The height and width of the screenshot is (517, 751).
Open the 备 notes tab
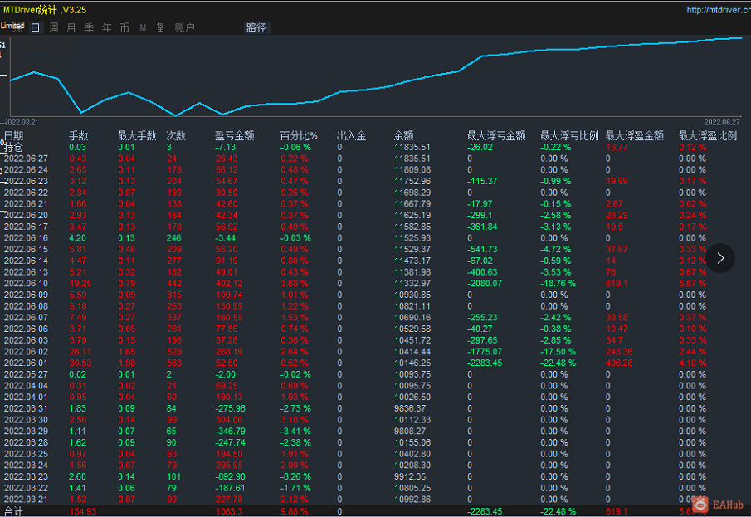160,27
